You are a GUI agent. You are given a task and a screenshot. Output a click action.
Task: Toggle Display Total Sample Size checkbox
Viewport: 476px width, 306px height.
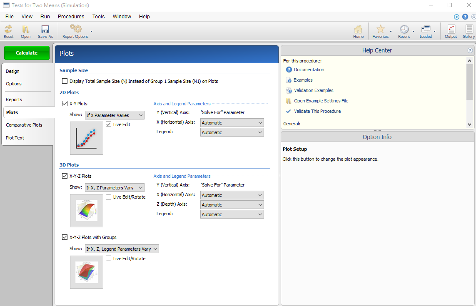click(65, 81)
